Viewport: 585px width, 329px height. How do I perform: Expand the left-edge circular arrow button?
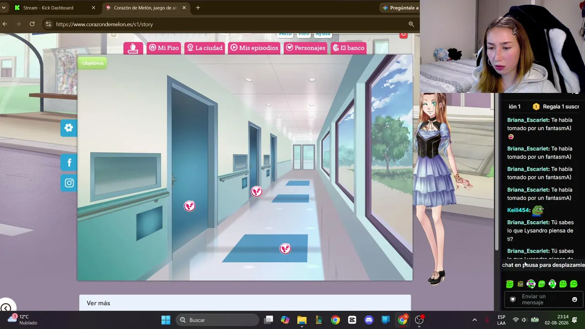[x=5, y=308]
